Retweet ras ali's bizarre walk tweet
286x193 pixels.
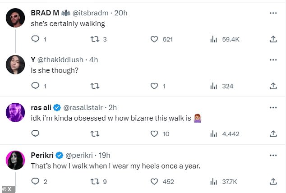tap(95, 133)
